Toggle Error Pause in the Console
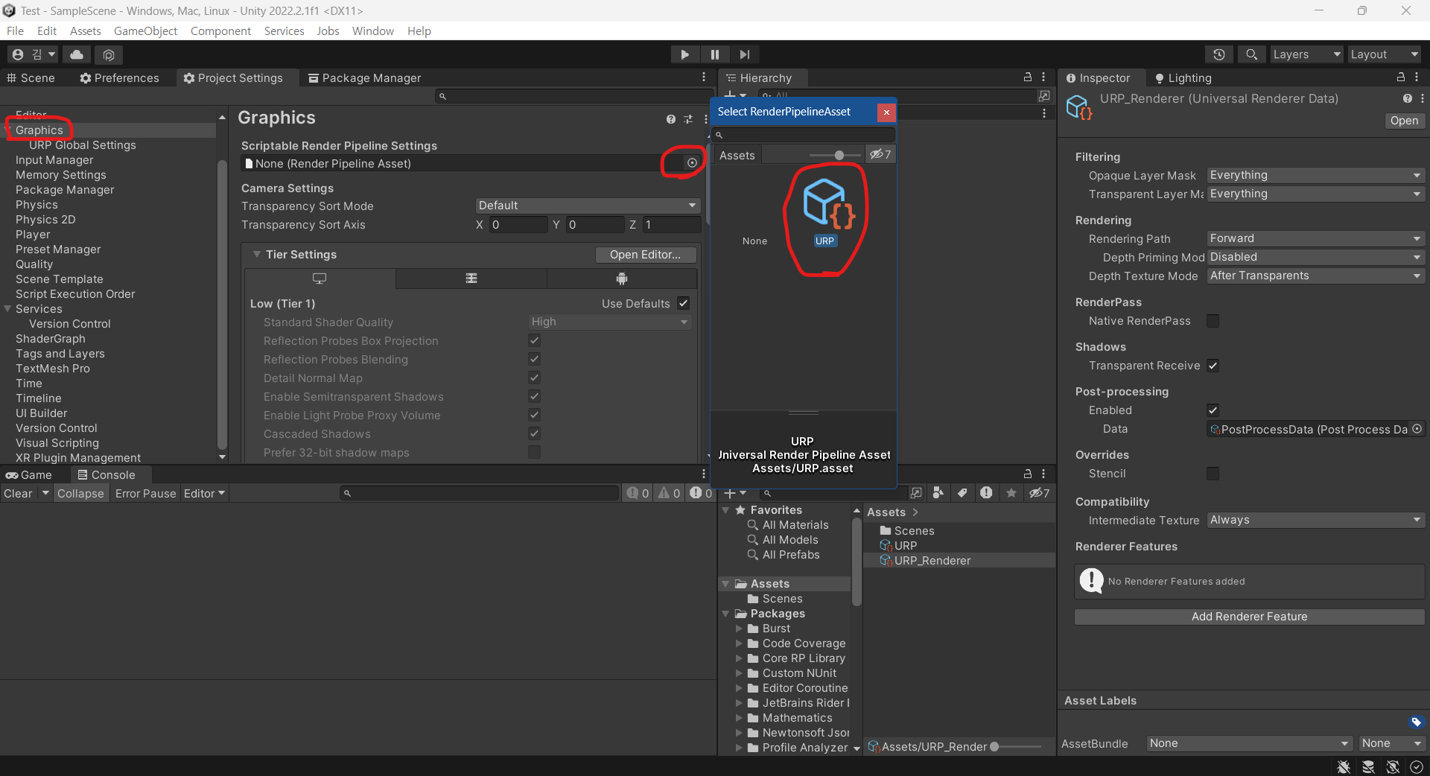The image size is (1430, 776). (x=145, y=494)
